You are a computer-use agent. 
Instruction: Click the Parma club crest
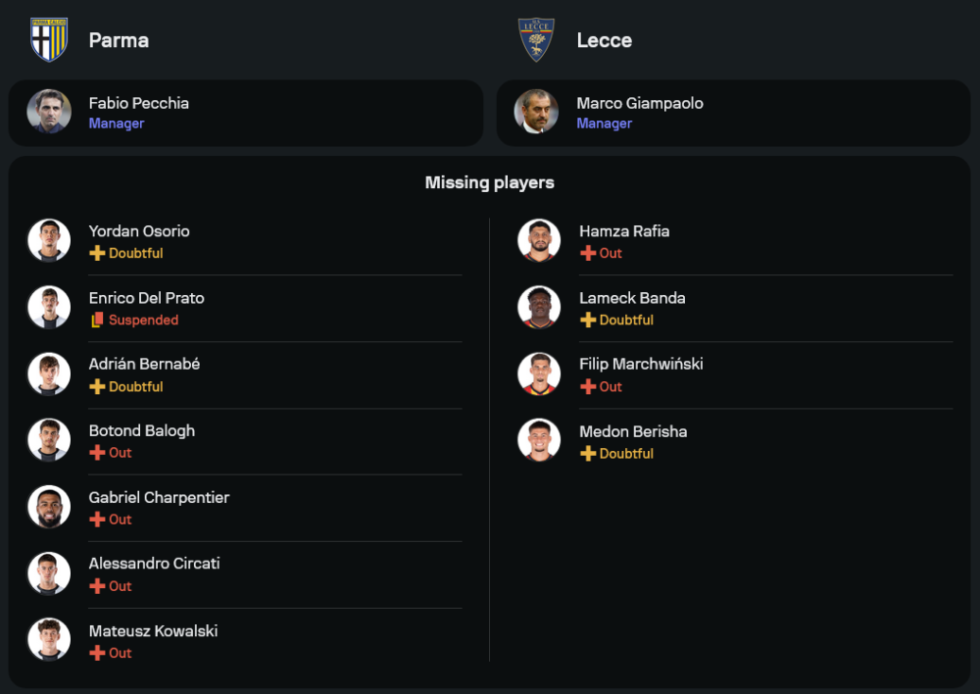(49, 40)
